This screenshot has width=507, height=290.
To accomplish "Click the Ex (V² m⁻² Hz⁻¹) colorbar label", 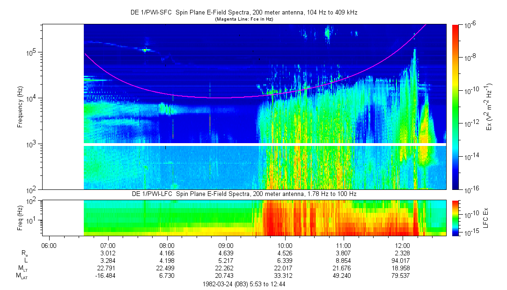I will click(x=489, y=107).
